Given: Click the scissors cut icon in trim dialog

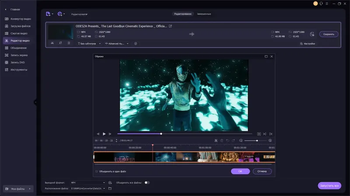Looking at the screenshot, I should pos(216,140).
